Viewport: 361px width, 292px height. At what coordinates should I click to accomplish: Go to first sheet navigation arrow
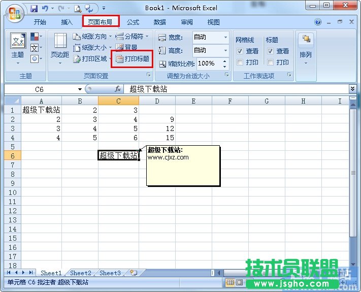[x=9, y=273]
